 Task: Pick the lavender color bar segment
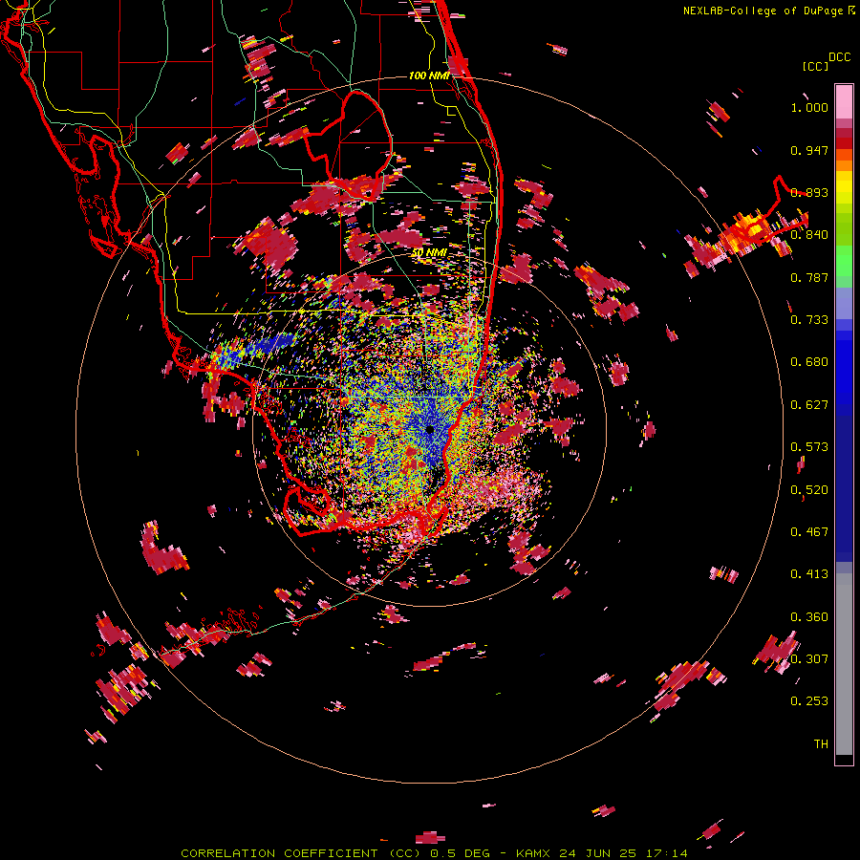[844, 304]
